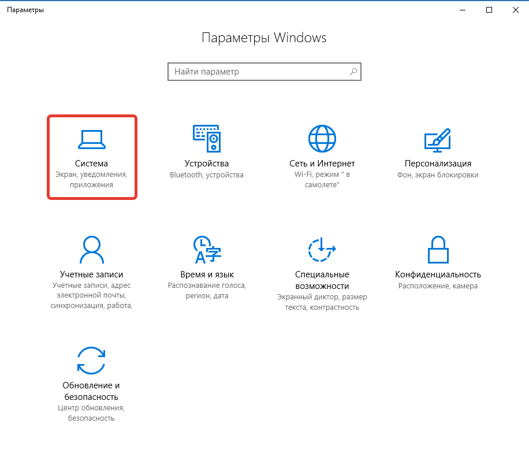
Task: Click the Учетные записи label
Action: pyautogui.click(x=91, y=274)
